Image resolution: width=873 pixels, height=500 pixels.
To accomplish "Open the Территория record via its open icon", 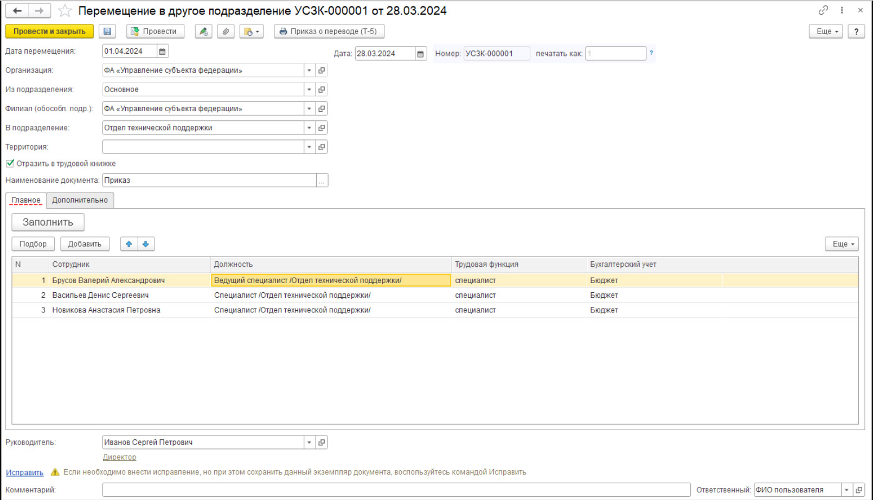I will (x=322, y=147).
